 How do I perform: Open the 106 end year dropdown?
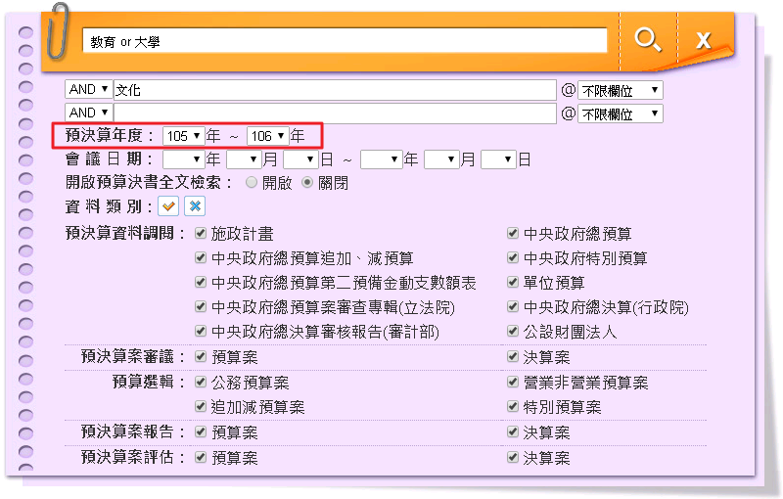pyautogui.click(x=267, y=136)
